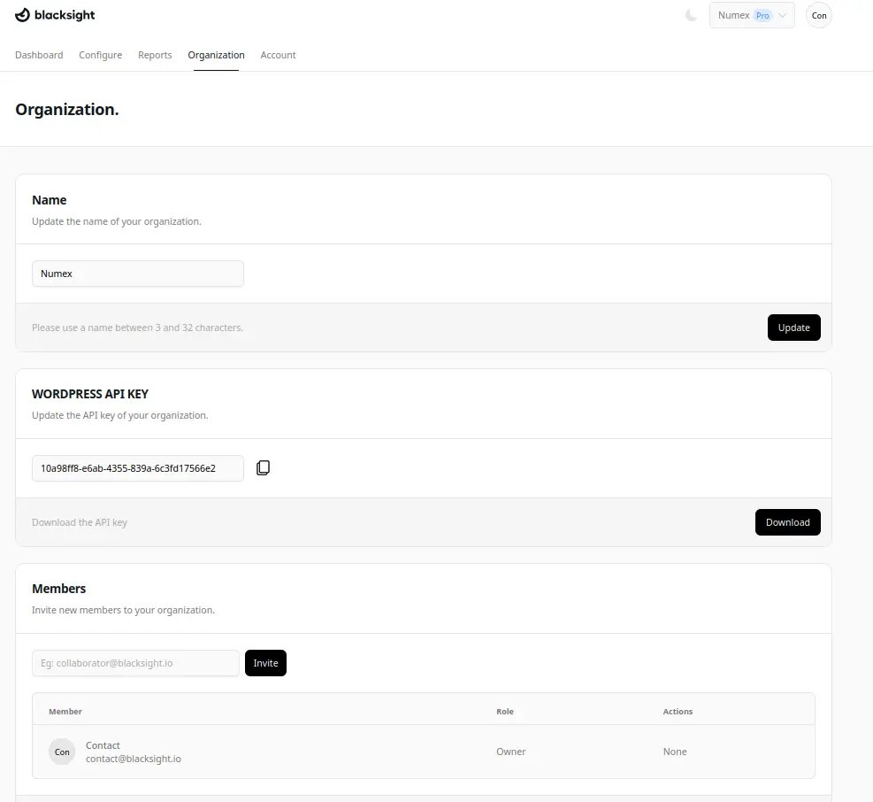Click the WordPress API key text field
Screen dimensions: 873x802
coord(137,468)
